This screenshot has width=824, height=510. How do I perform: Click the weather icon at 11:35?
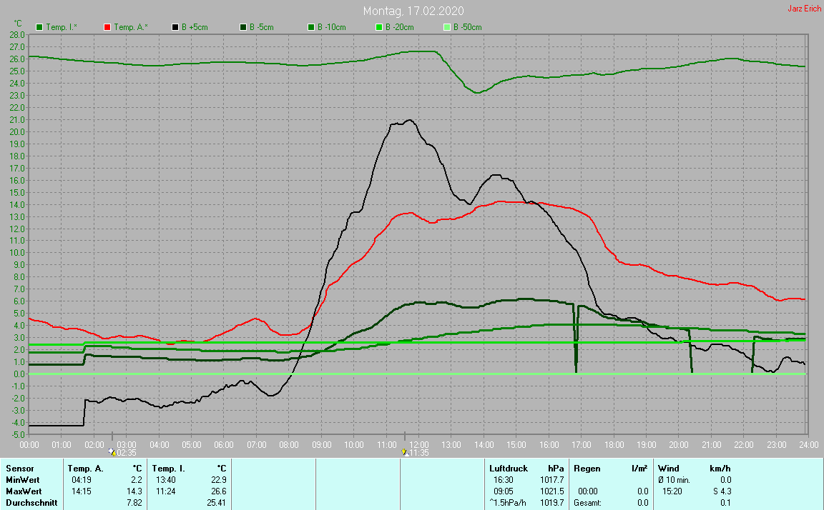pyautogui.click(x=405, y=452)
